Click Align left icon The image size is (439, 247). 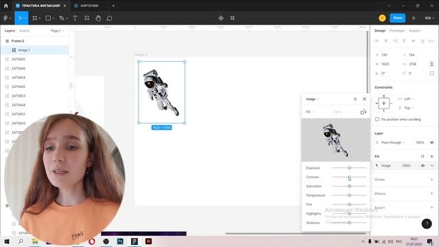(377, 41)
